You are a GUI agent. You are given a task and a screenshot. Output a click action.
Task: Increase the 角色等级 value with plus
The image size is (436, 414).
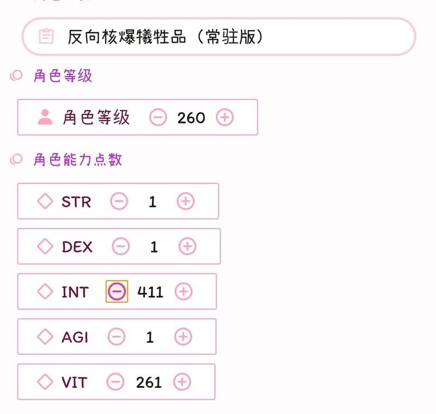point(225,117)
